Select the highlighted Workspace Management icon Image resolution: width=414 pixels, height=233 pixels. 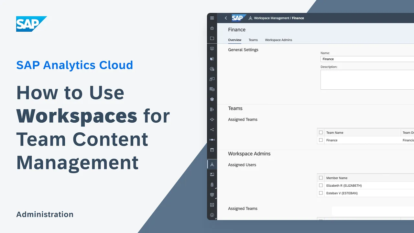point(212,164)
